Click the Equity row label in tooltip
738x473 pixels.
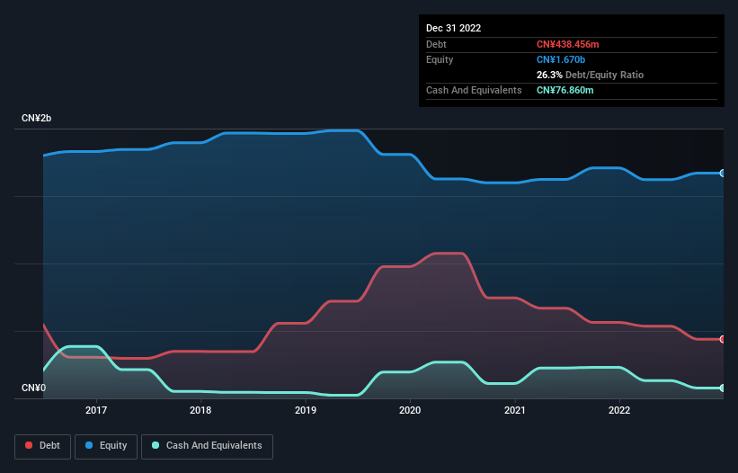(440, 59)
